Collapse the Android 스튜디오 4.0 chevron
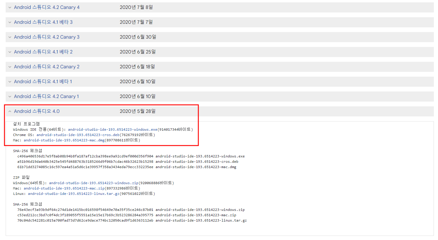This screenshot has height=240, width=438. tap(10, 111)
